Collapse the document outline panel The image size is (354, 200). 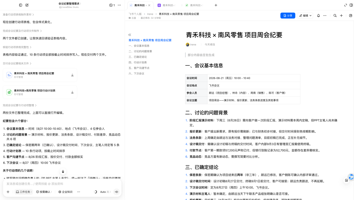(129, 35)
